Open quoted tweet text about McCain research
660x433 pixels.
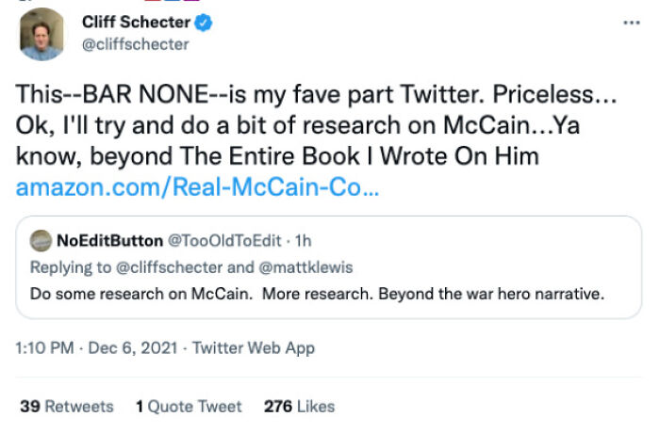[x=317, y=292]
